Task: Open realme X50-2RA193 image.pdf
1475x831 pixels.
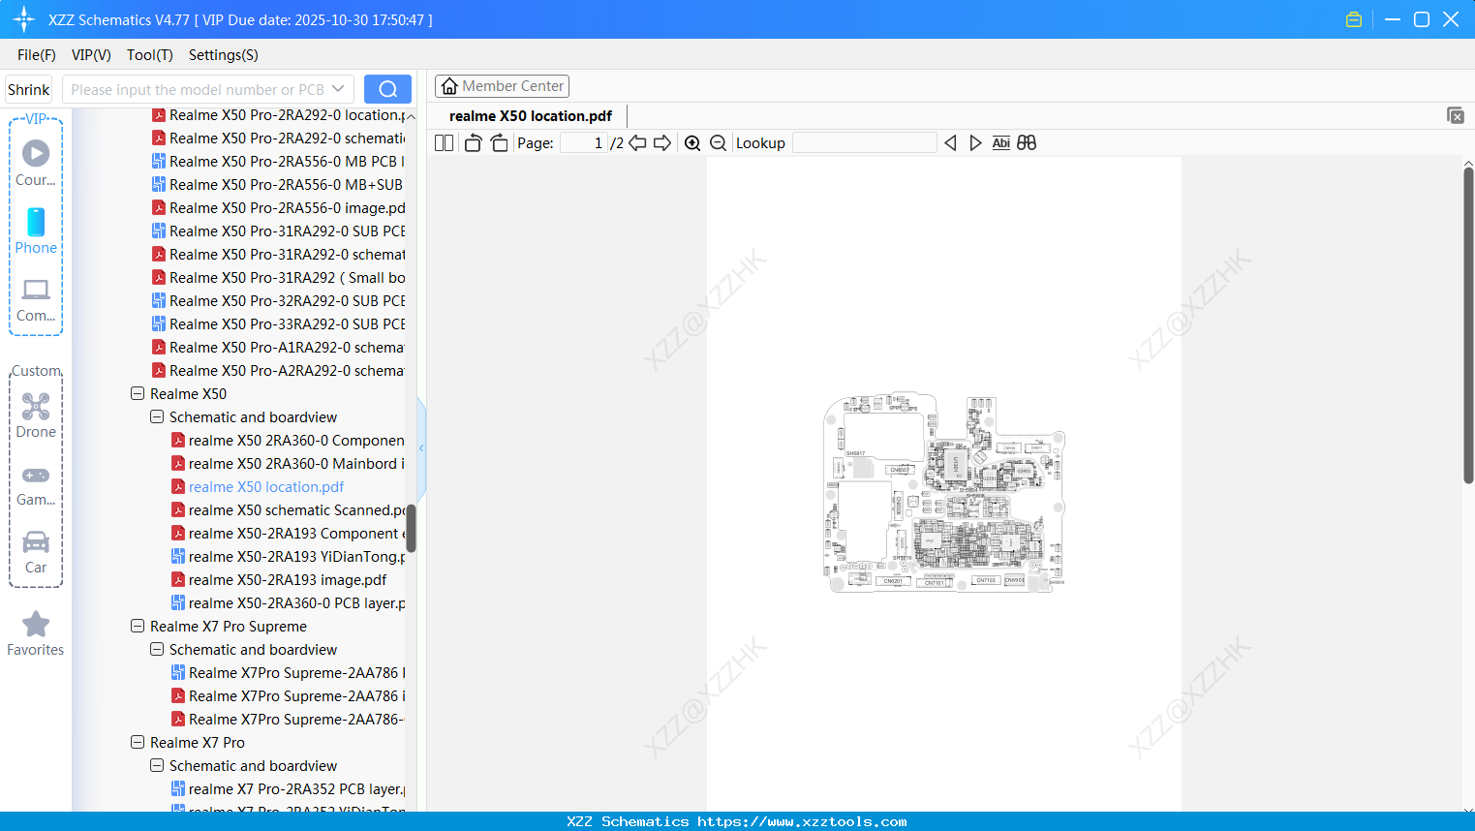Action: pos(279,580)
